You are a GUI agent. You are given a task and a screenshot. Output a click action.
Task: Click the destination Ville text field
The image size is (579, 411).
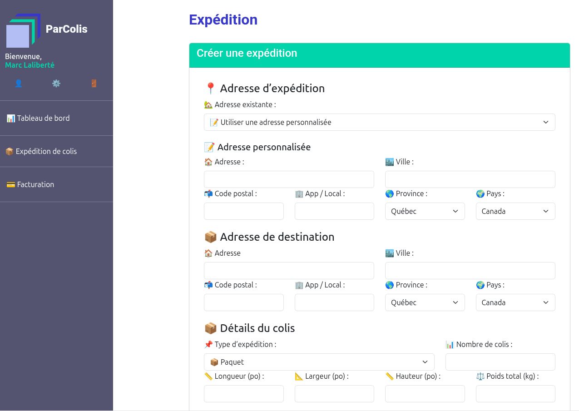(x=470, y=271)
